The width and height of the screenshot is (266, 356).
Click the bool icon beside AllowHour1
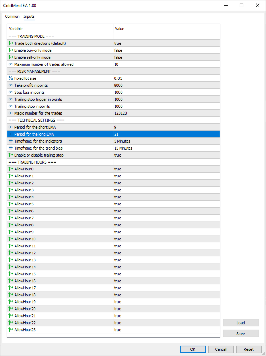pyautogui.click(x=11, y=176)
